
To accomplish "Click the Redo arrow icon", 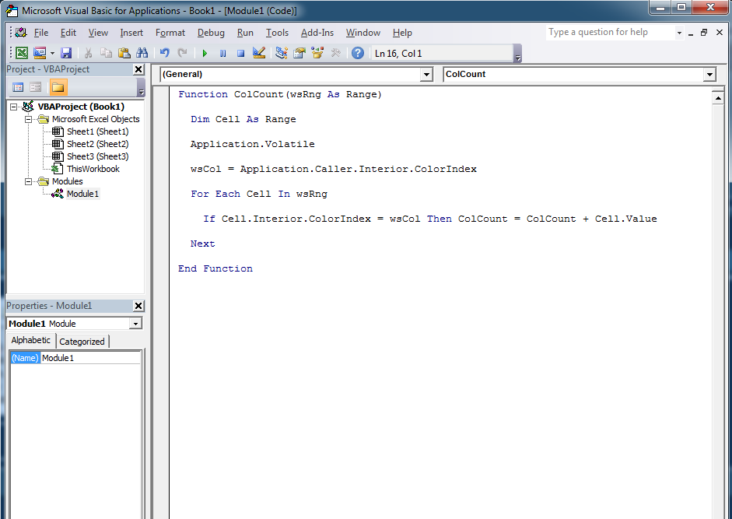I will tap(183, 53).
